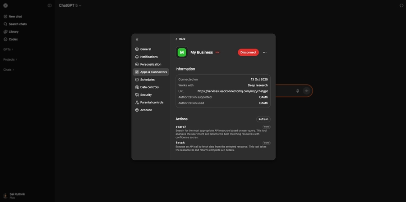Go Back to connectors list
The width and height of the screenshot is (406, 202).
tap(180, 39)
